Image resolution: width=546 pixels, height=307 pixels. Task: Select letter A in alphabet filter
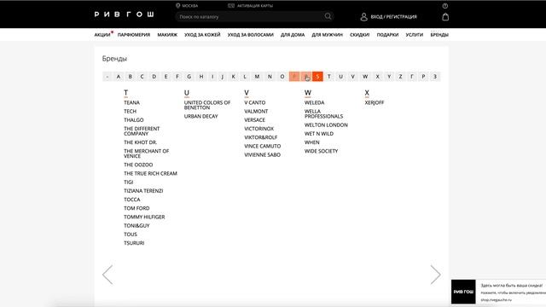click(119, 77)
